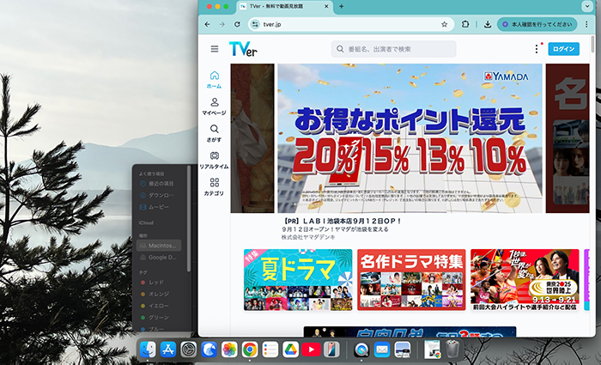Click the Finder sidebar scrollbar

189,218
